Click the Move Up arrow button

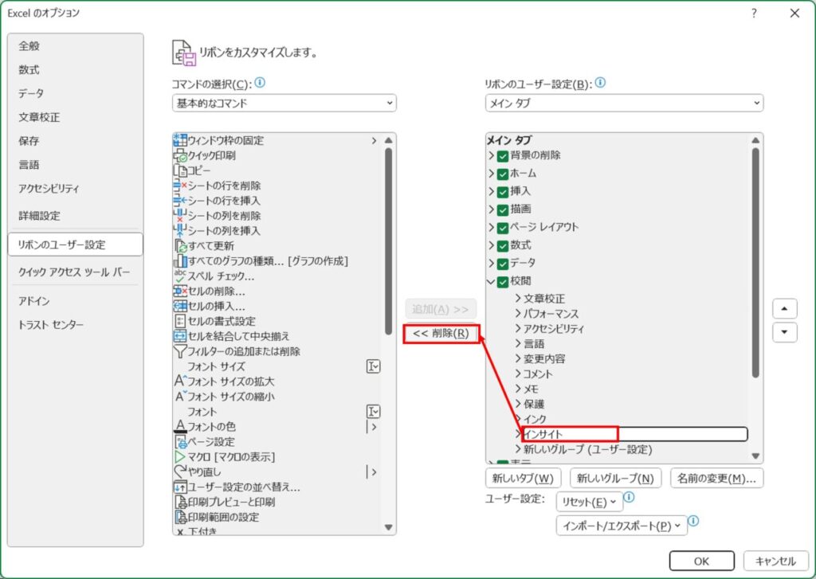[784, 309]
